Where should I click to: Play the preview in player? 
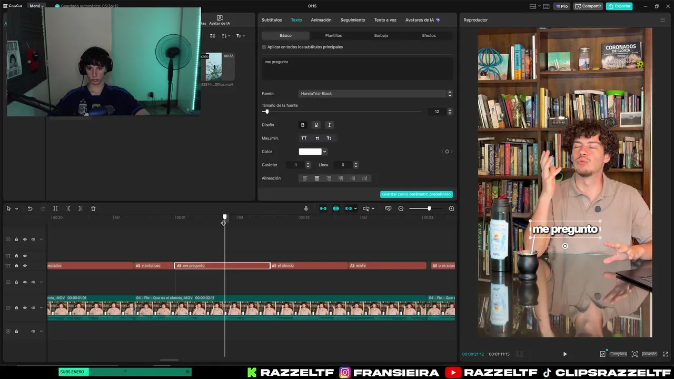(565, 354)
